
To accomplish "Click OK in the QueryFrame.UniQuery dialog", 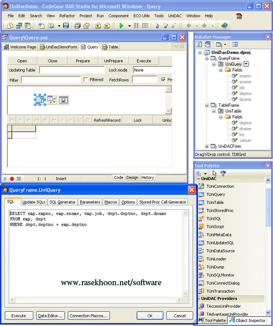I will coord(150,315).
